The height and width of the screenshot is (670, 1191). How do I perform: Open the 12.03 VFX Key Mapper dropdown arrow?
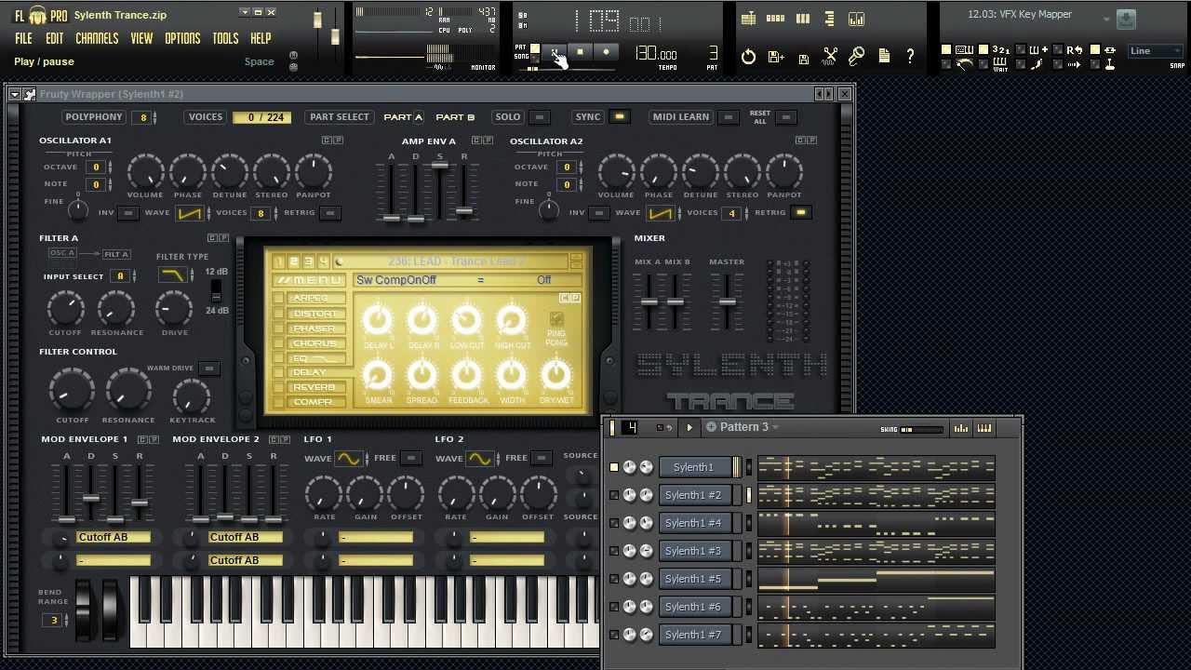click(1106, 19)
